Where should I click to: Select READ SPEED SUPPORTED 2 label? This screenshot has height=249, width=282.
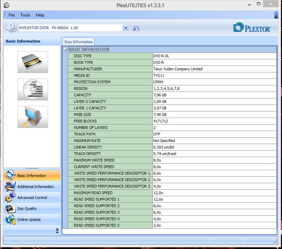tap(97, 206)
